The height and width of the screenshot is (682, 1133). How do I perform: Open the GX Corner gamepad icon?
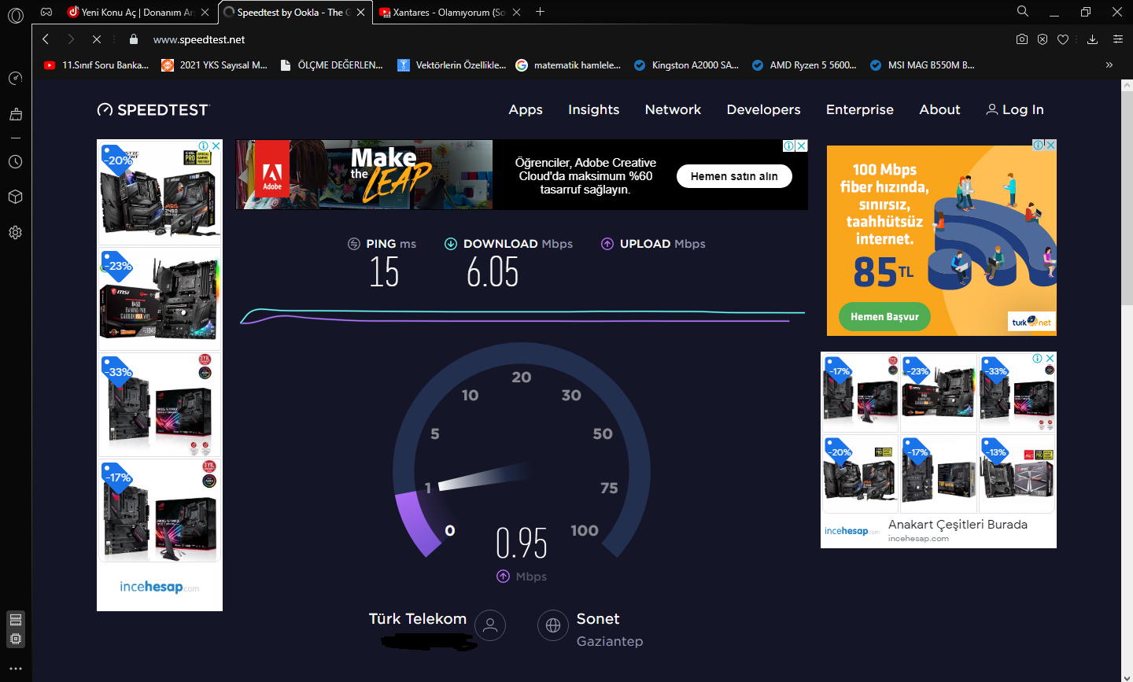pyautogui.click(x=46, y=12)
